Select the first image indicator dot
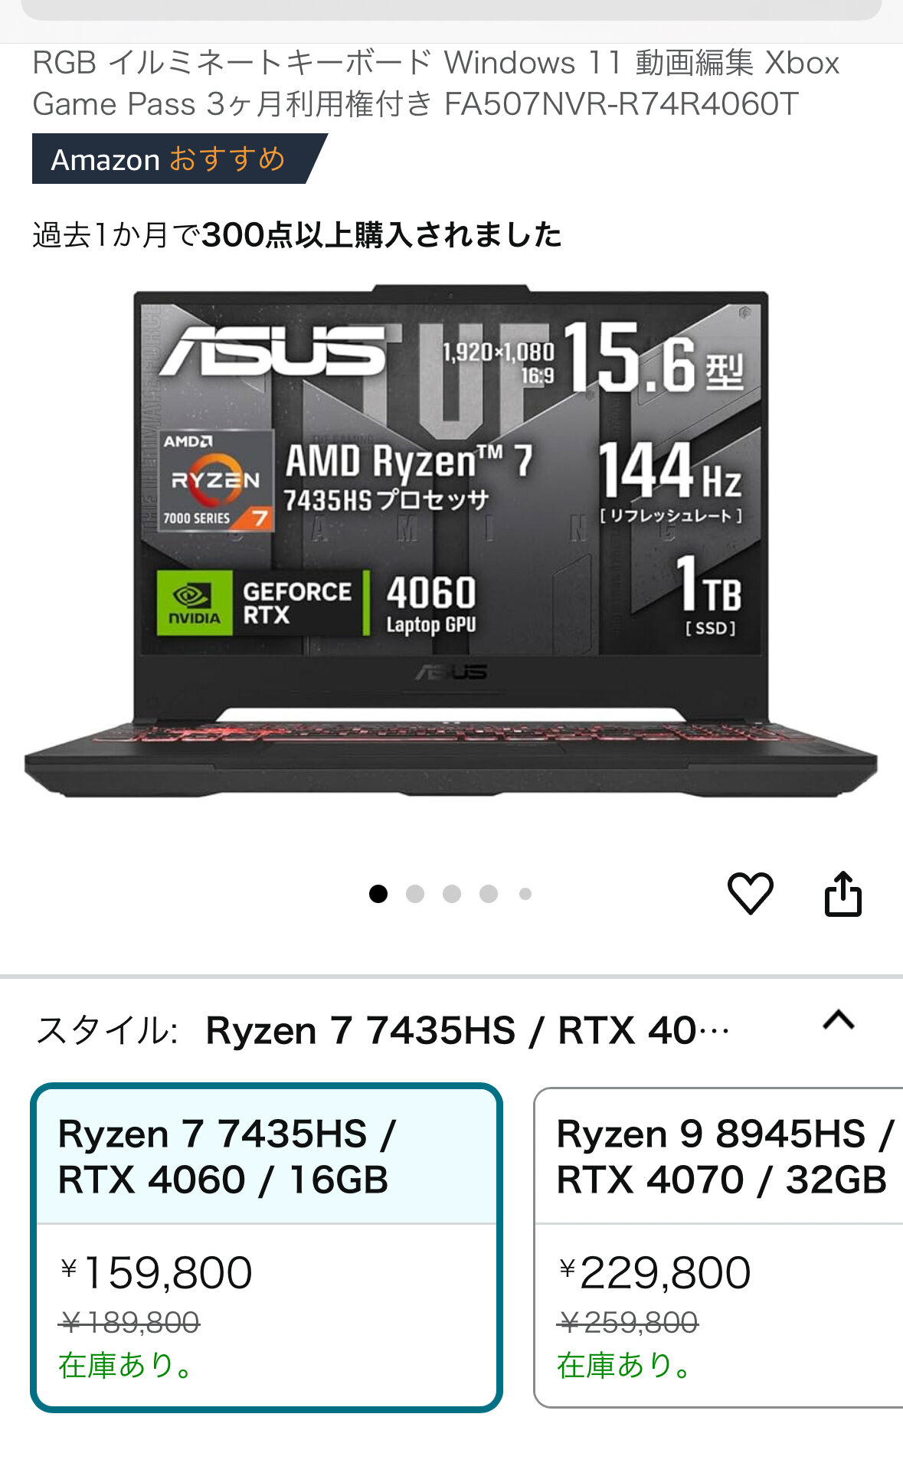 (x=378, y=894)
